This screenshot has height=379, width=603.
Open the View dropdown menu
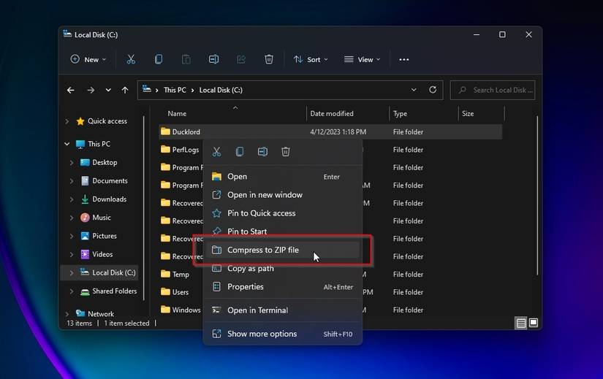tap(363, 59)
